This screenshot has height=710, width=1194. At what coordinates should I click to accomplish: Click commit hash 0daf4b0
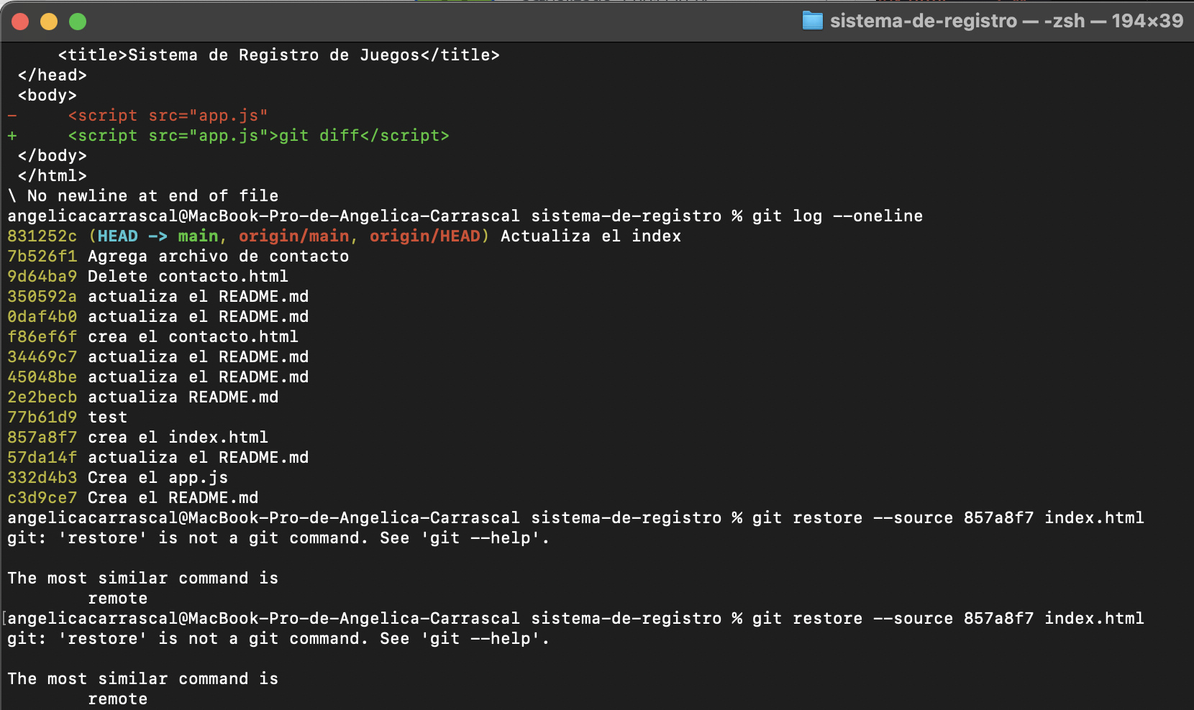pyautogui.click(x=42, y=317)
